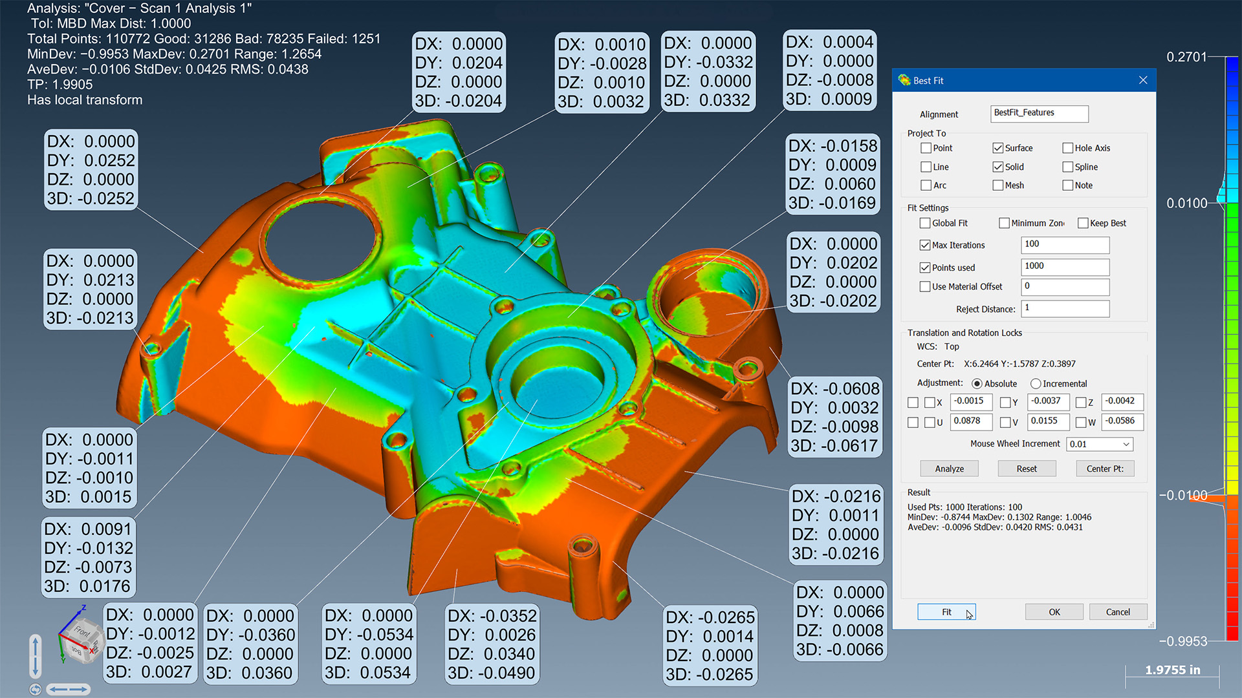This screenshot has height=698, width=1242.
Task: Click the -0.9953 minimum label on color scale
Action: (x=1183, y=641)
